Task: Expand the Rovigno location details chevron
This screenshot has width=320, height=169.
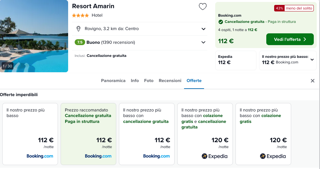Action: point(203,29)
